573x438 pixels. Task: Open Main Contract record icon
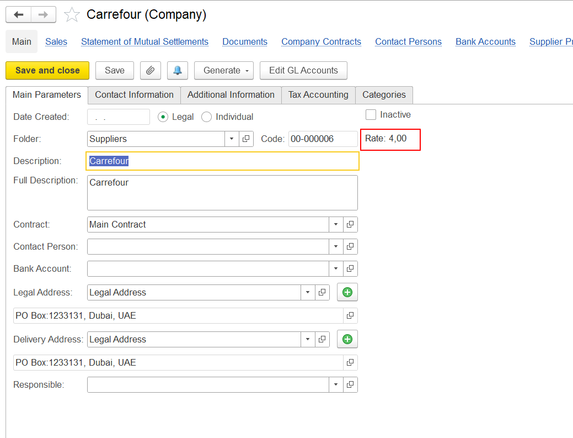350,224
